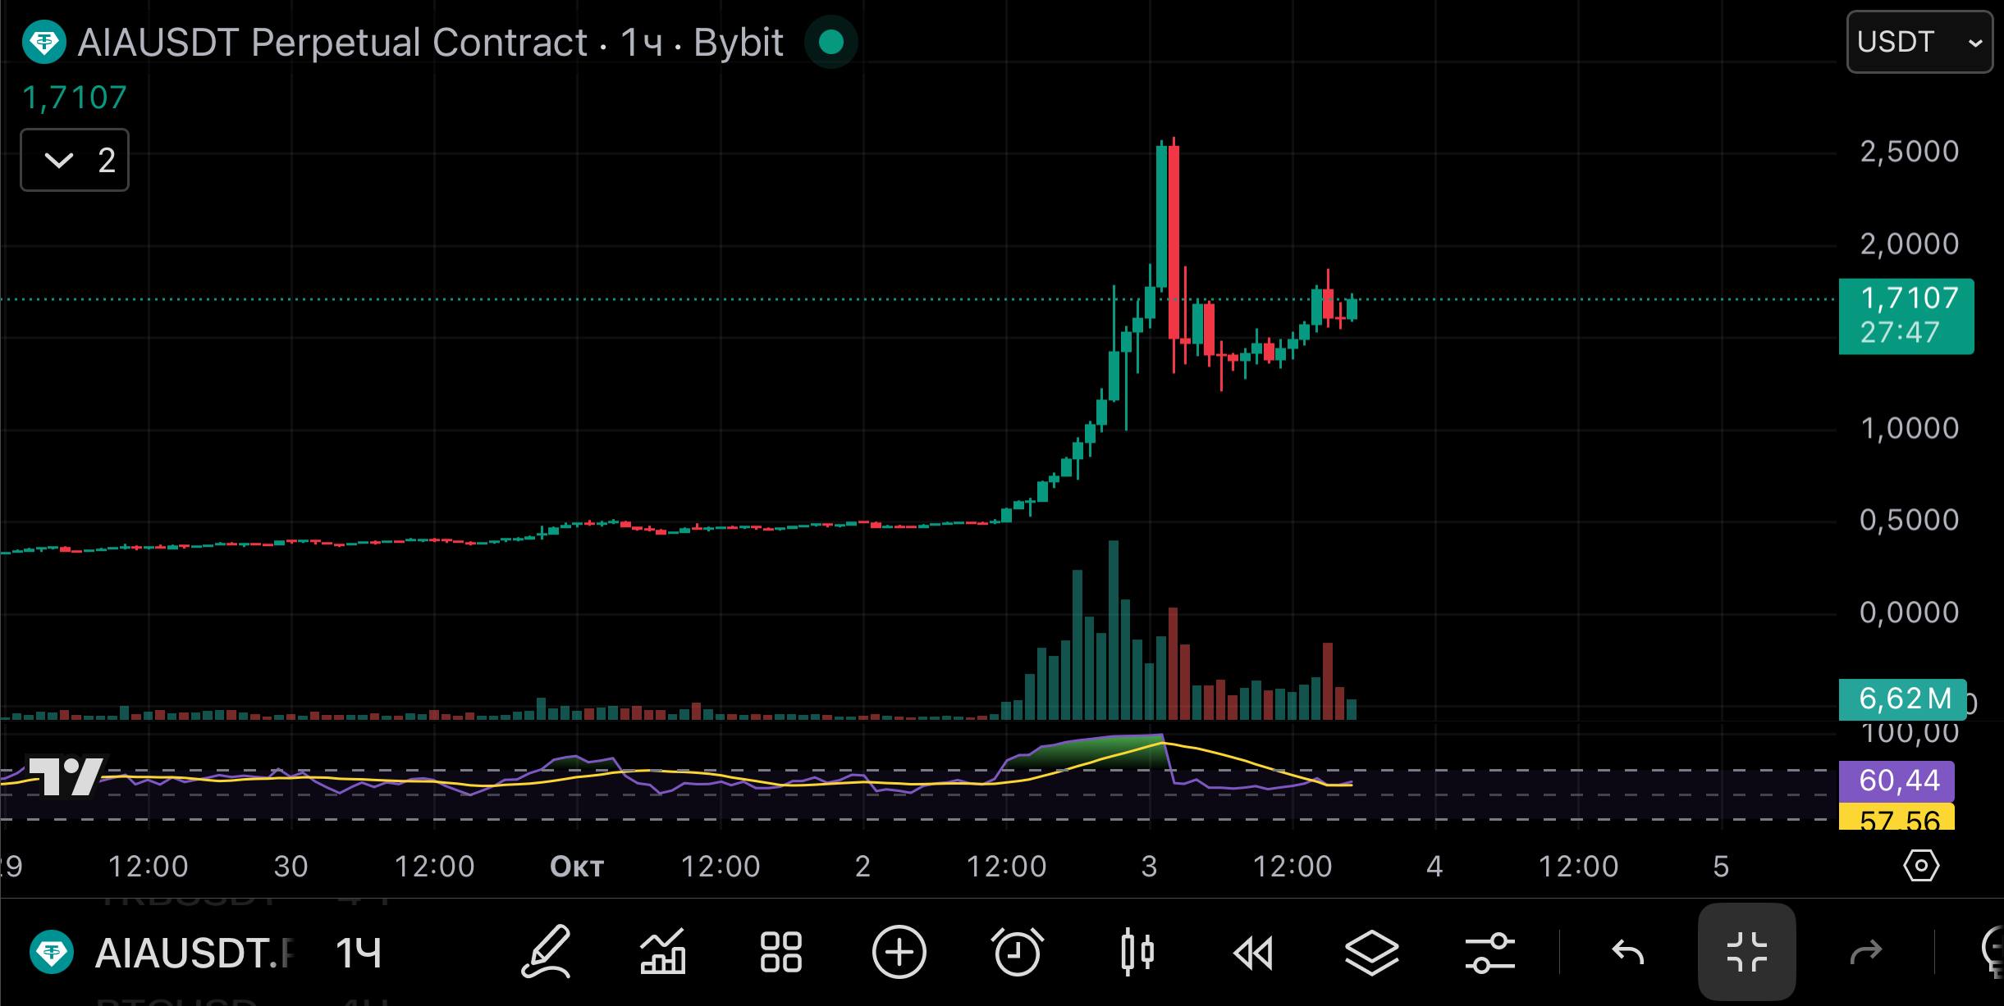Screen dimensions: 2004x1006
Task: Change the 1Ч timeframe in the bottom bar
Action: click(x=359, y=953)
